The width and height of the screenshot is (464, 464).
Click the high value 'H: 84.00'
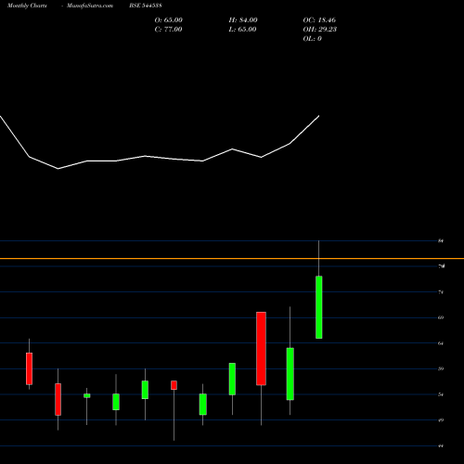[x=243, y=20]
